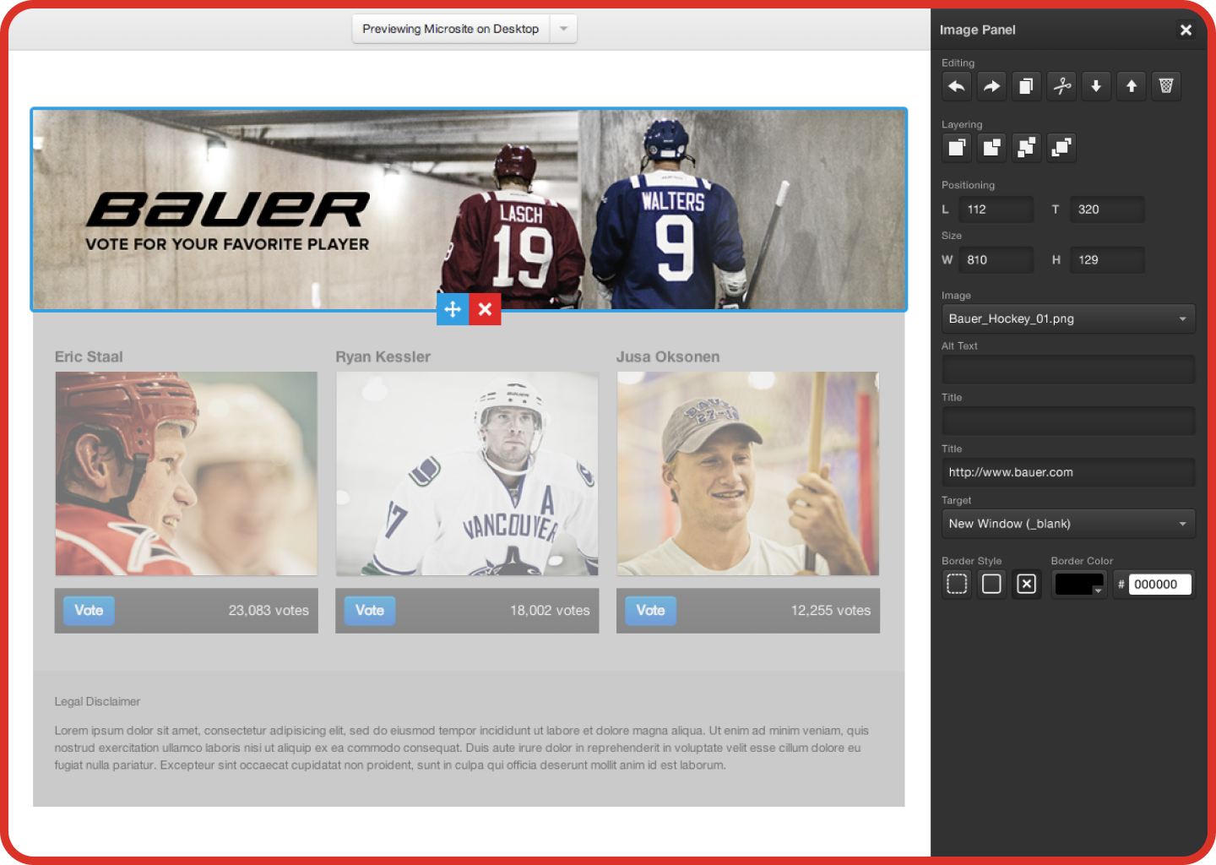
Task: Click the 000000 hex color field
Action: tap(1159, 584)
